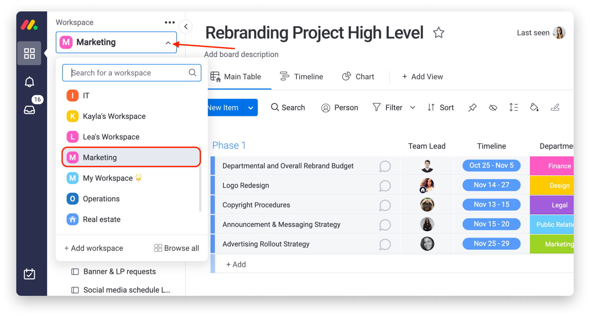This screenshot has width=590, height=317.
Task: Open updates bubble for Advertising Rollout Strategy
Action: [x=385, y=244]
